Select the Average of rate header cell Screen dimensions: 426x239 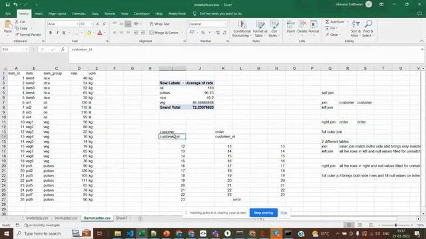point(200,83)
